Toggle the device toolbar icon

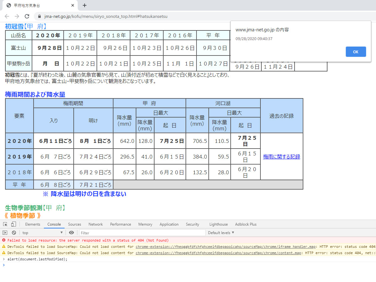[13, 224]
